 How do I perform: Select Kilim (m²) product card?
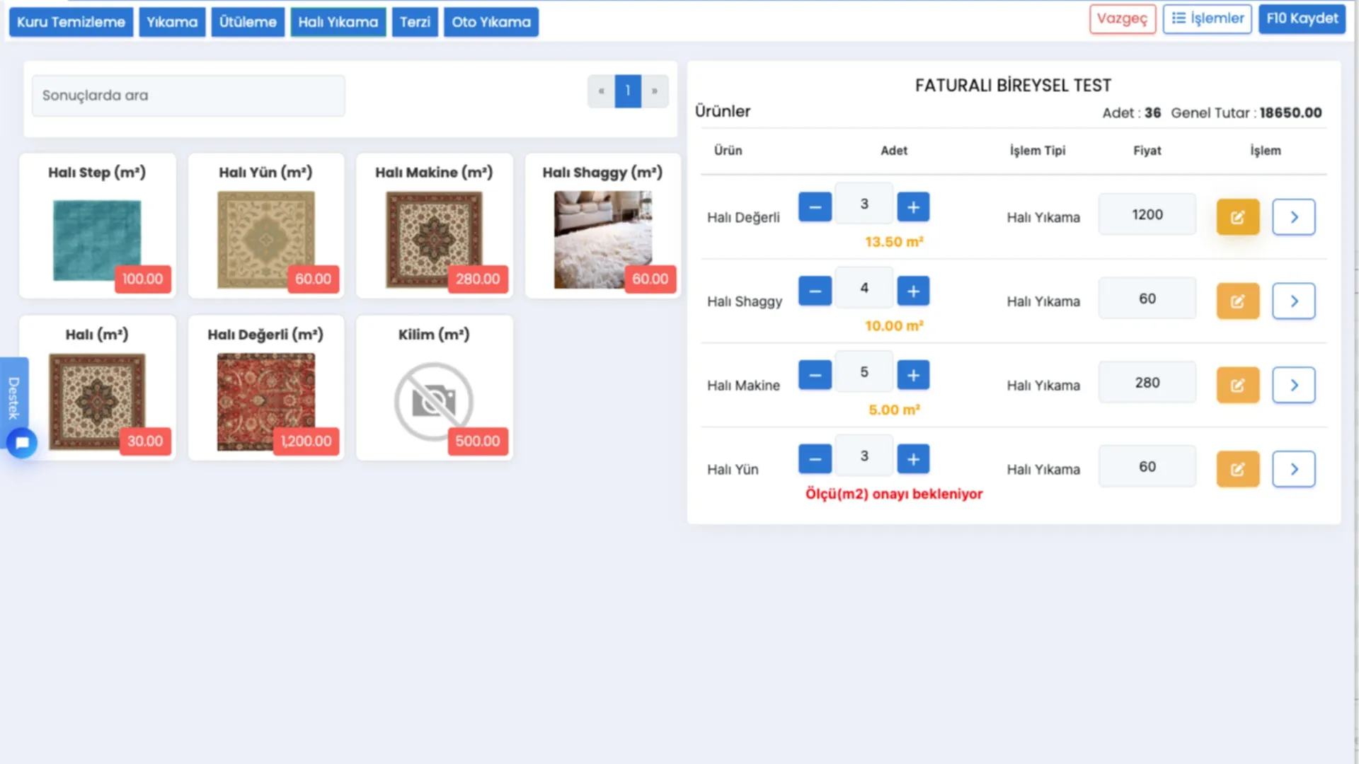(x=434, y=388)
